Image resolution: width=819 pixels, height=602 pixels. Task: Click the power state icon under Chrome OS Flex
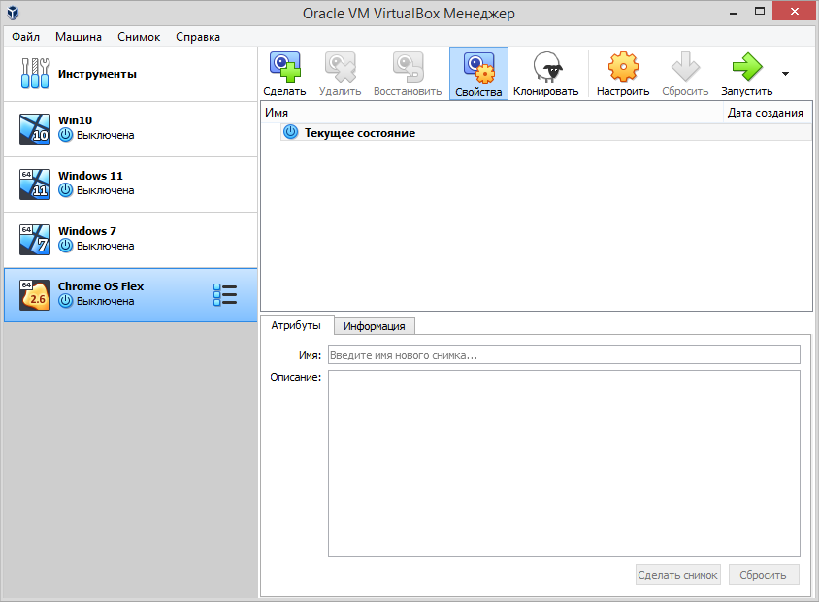pos(65,300)
